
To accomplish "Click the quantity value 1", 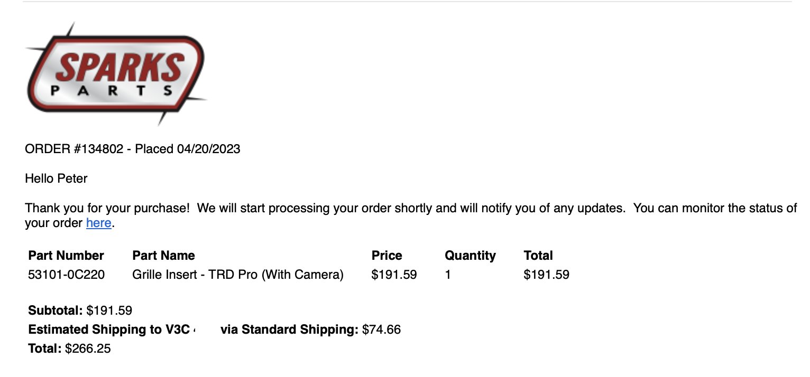I will (448, 275).
